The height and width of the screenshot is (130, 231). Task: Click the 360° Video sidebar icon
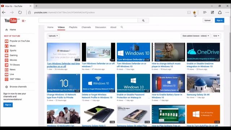point(6,79)
